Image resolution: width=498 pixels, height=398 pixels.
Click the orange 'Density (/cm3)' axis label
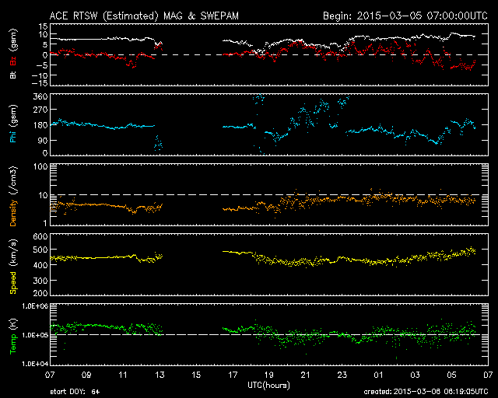[13, 196]
